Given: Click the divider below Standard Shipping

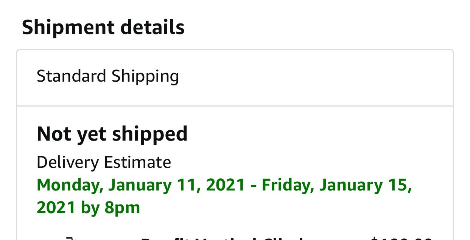Looking at the screenshot, I should coord(235,106).
